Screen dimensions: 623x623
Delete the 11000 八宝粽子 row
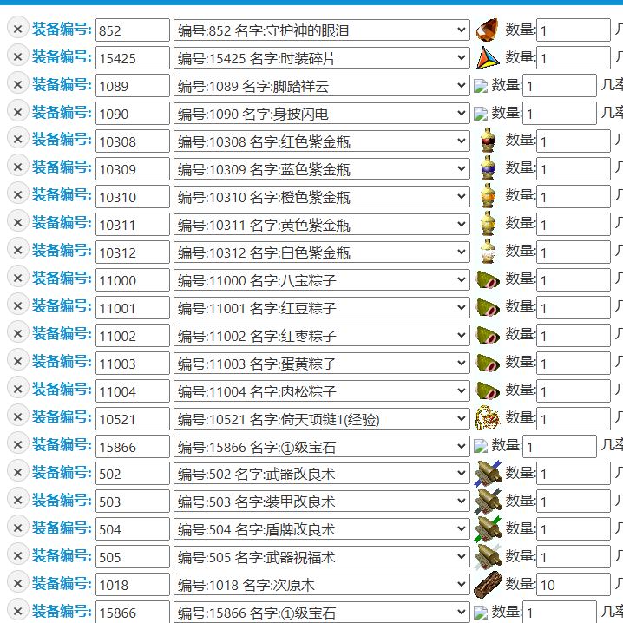click(x=18, y=279)
